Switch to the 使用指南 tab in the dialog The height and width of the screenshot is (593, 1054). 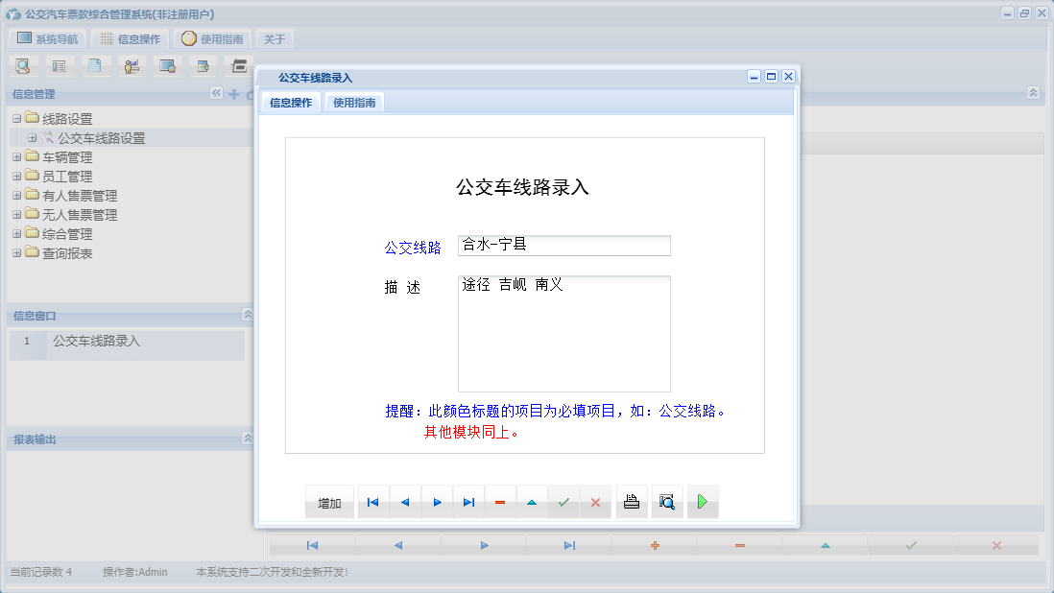click(353, 101)
